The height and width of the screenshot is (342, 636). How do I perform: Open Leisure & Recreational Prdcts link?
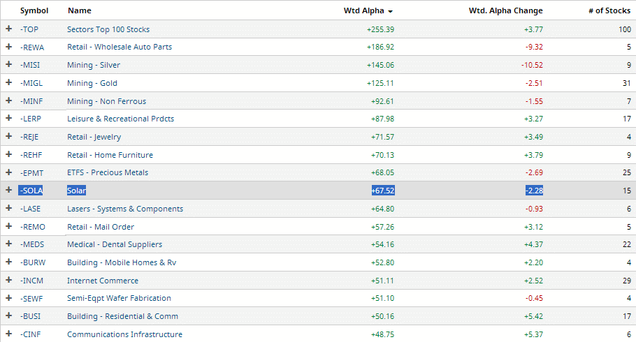point(120,119)
